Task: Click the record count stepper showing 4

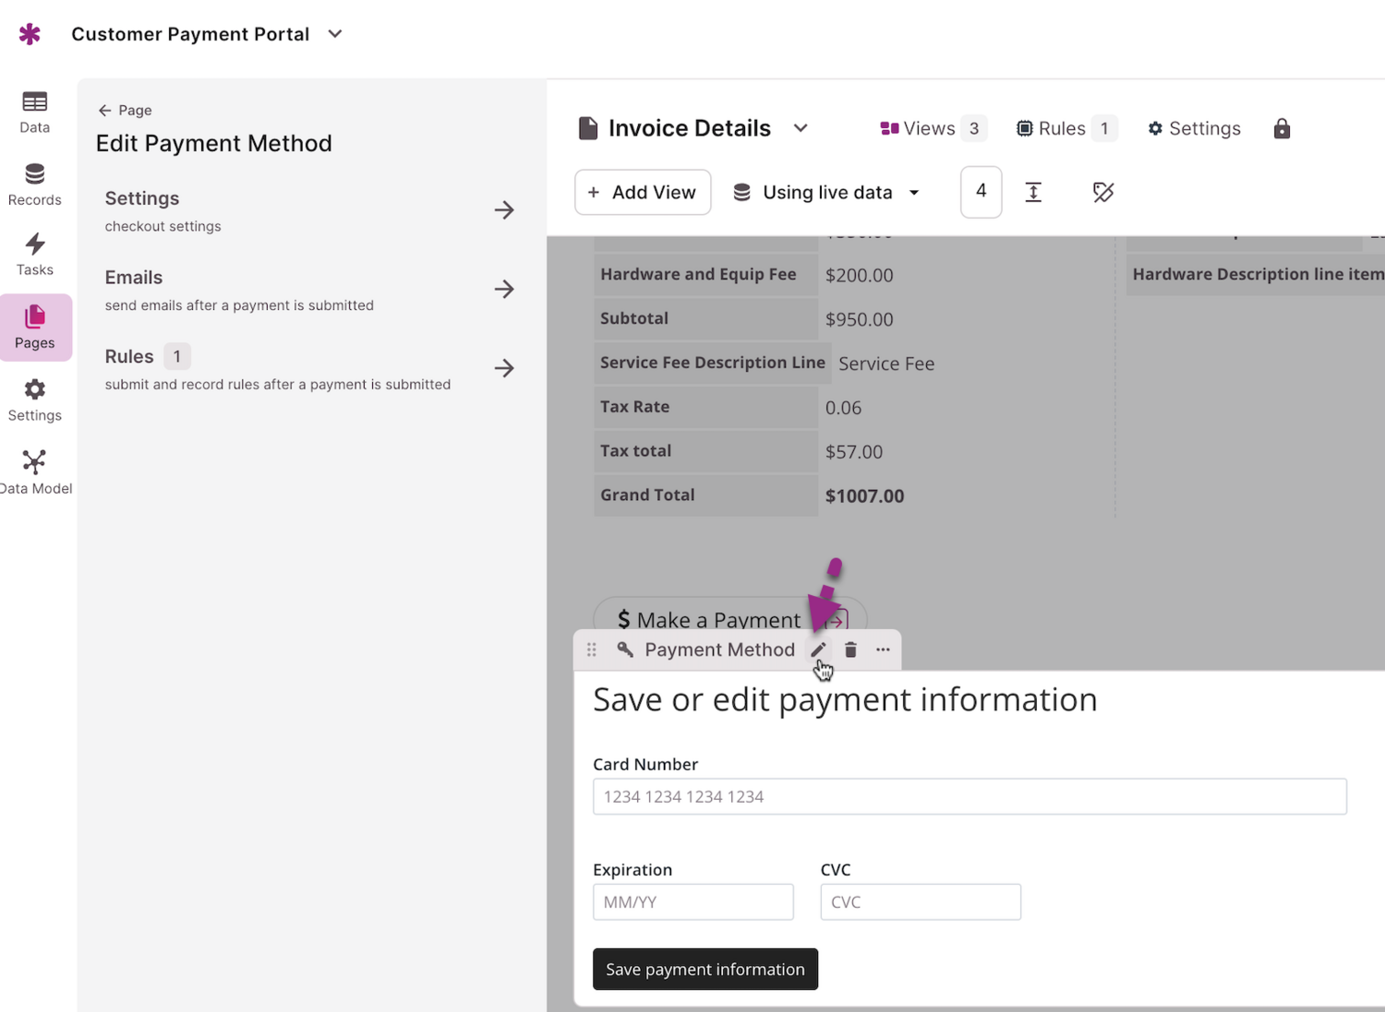Action: [x=981, y=192]
